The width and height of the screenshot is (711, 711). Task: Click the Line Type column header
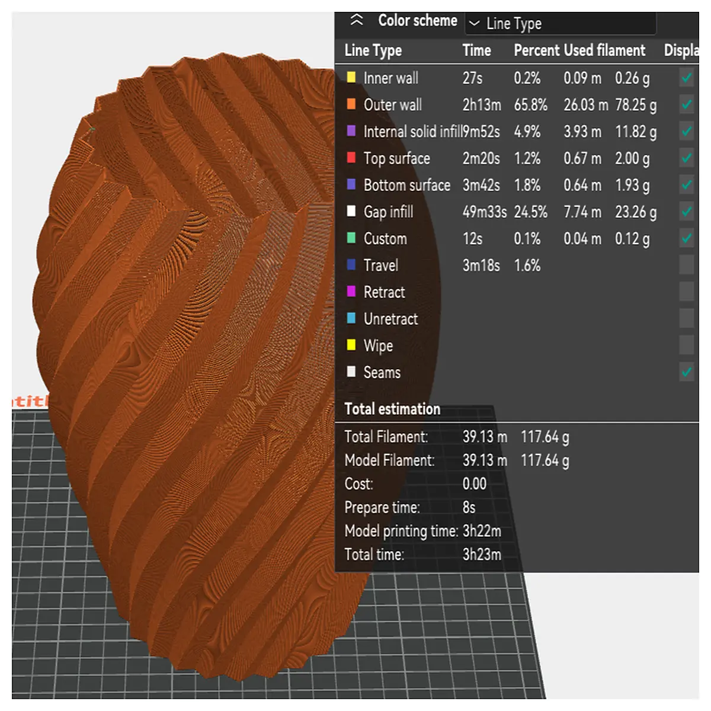coord(373,51)
